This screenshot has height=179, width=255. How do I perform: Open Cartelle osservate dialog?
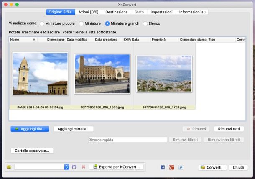[x=32, y=151]
